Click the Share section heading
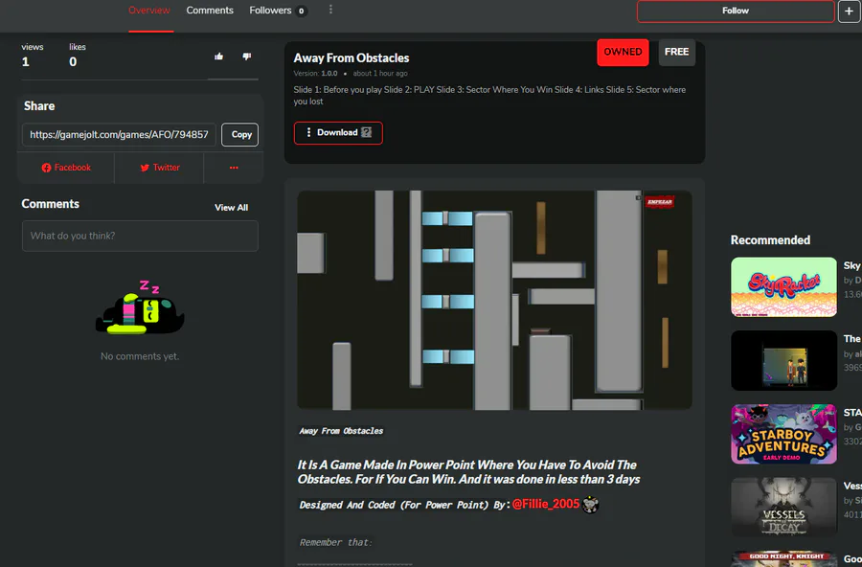The height and width of the screenshot is (567, 862). point(39,106)
